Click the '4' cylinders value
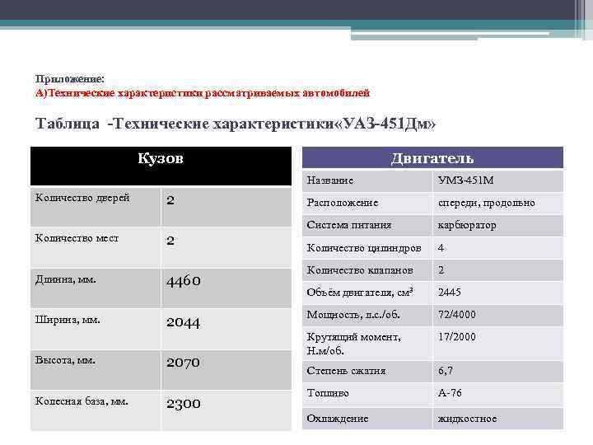This screenshot has height=445, width=593. [441, 248]
